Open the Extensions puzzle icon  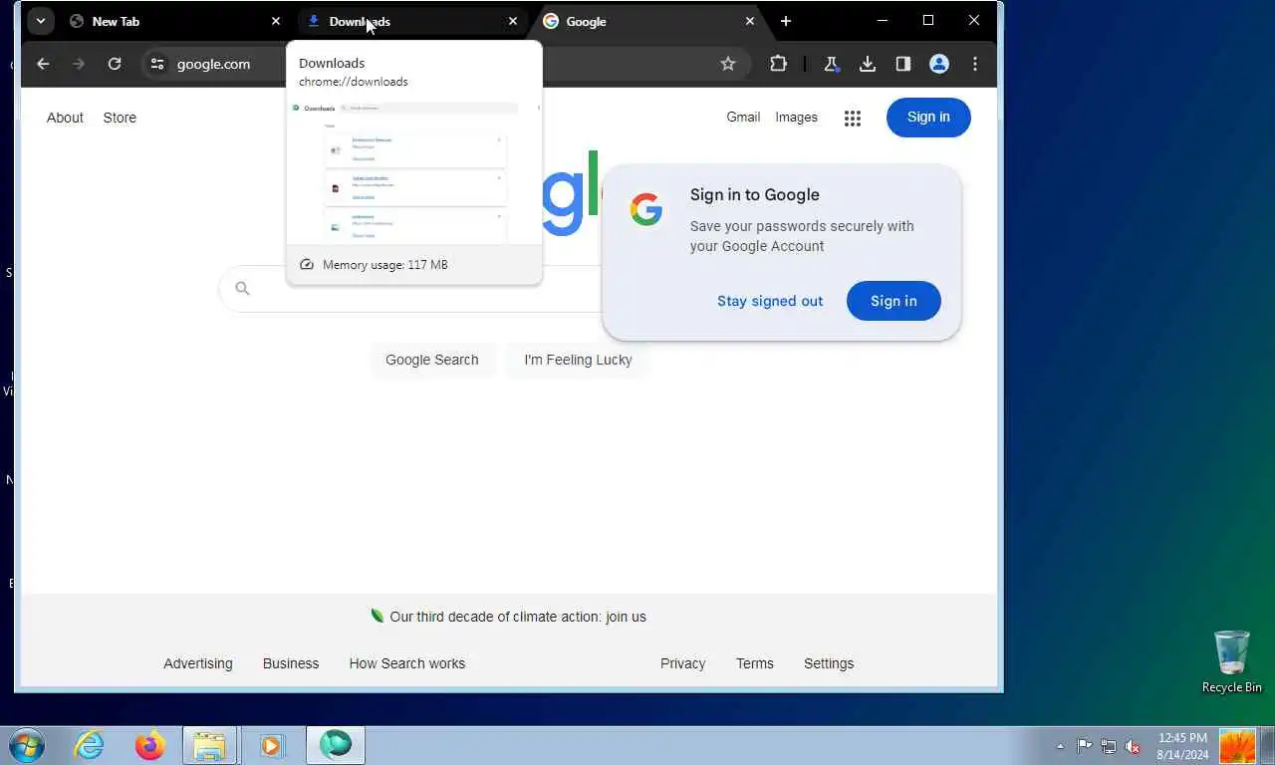778,64
